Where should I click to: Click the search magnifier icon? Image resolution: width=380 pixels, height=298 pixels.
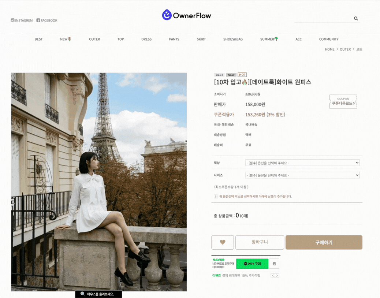(356, 18)
